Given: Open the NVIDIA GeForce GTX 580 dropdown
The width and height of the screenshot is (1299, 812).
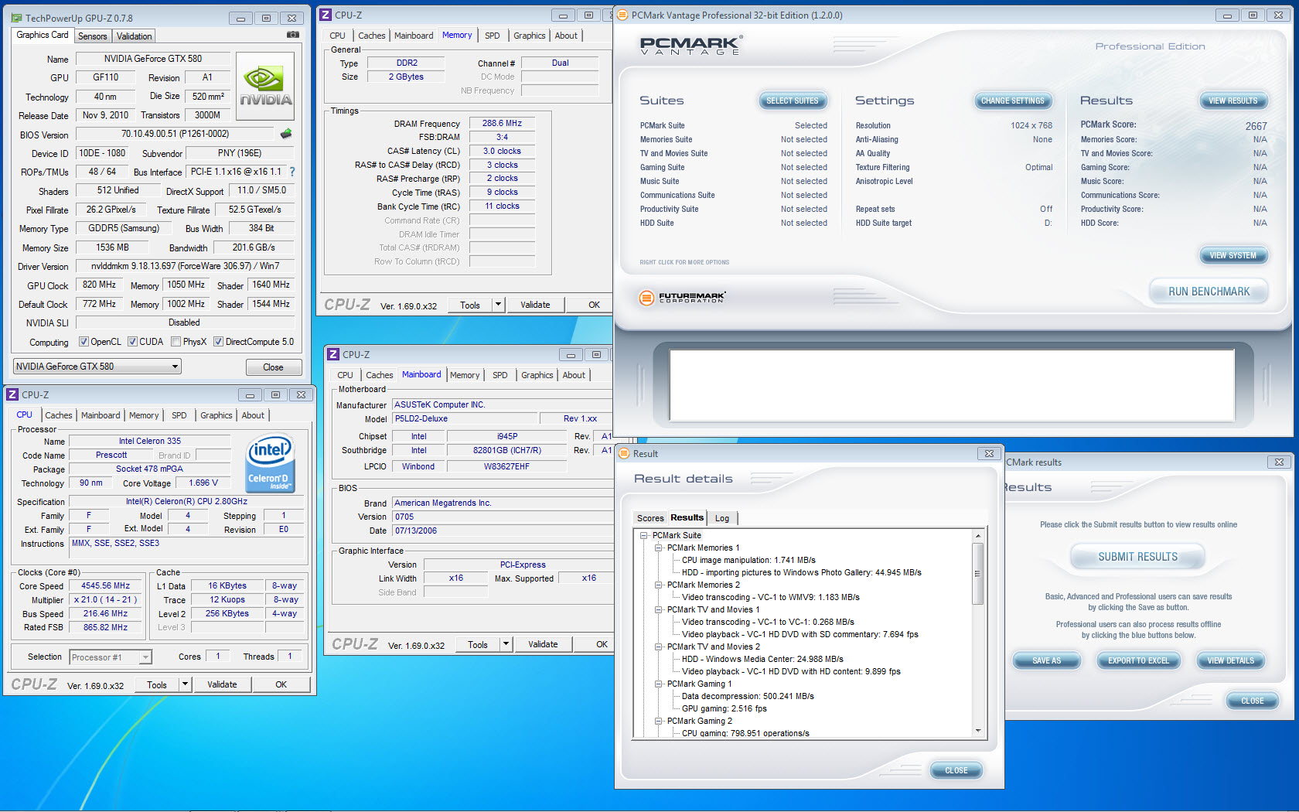Looking at the screenshot, I should (97, 367).
